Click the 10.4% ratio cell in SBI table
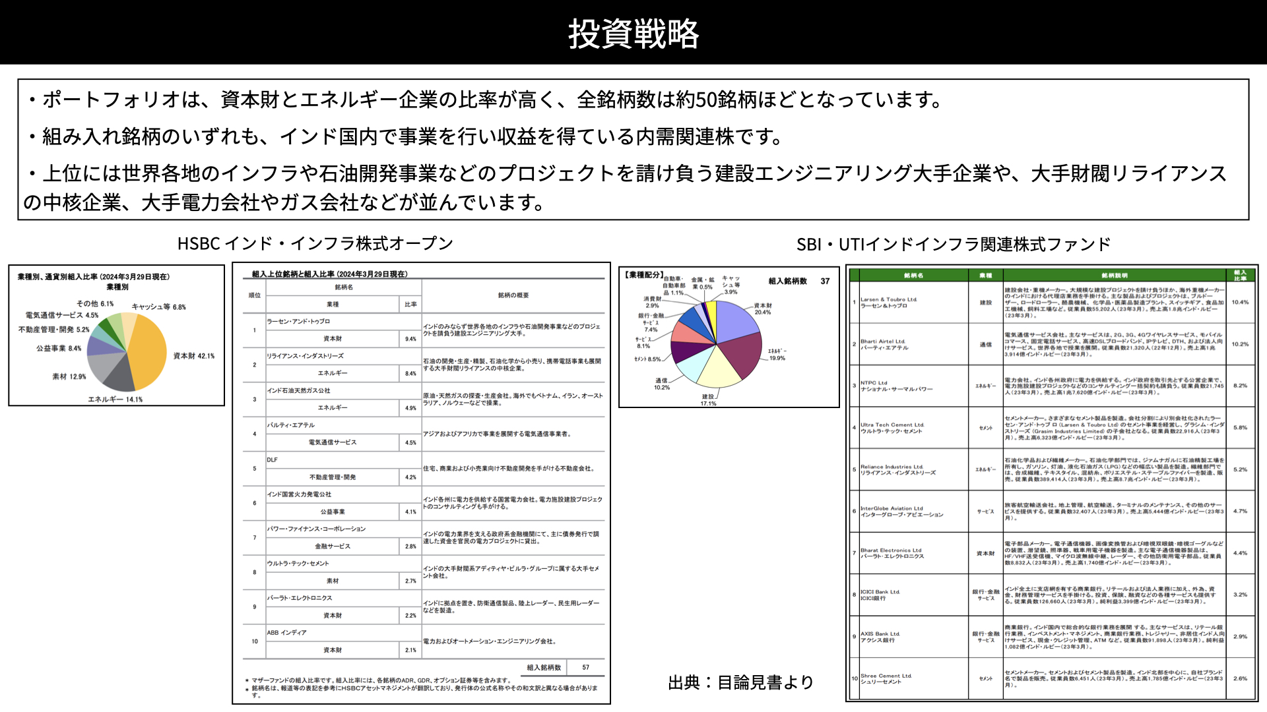The image size is (1267, 712). click(1240, 302)
